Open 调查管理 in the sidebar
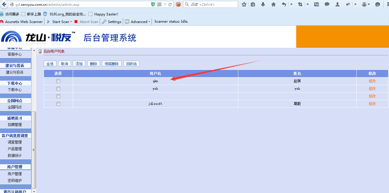This screenshot has height=193, width=389. (x=15, y=142)
